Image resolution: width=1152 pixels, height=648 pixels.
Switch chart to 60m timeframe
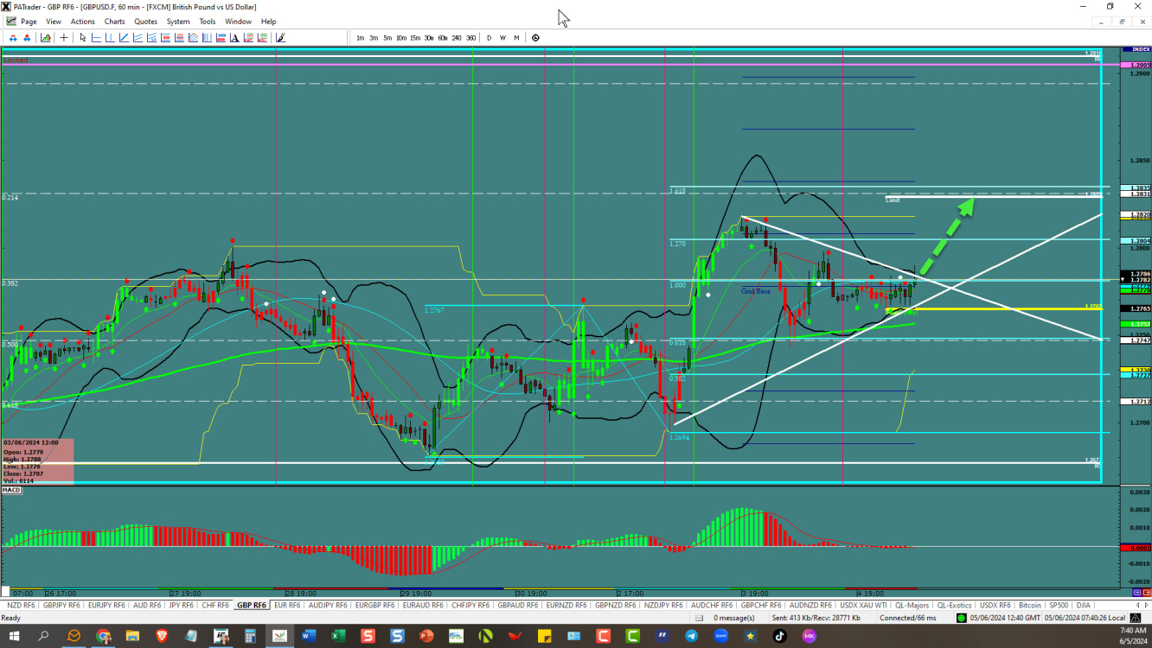point(443,38)
